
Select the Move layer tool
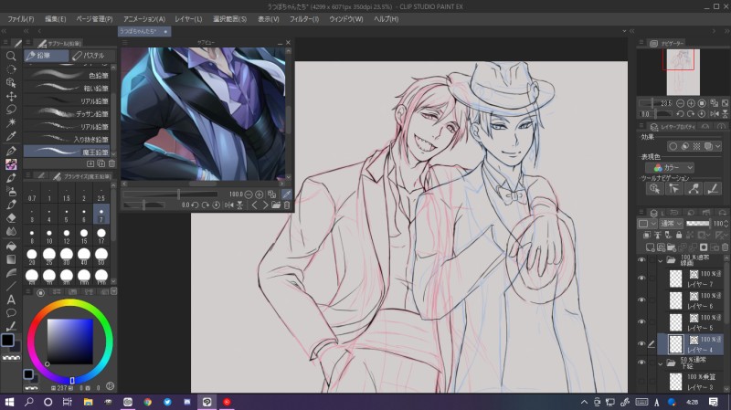11,96
